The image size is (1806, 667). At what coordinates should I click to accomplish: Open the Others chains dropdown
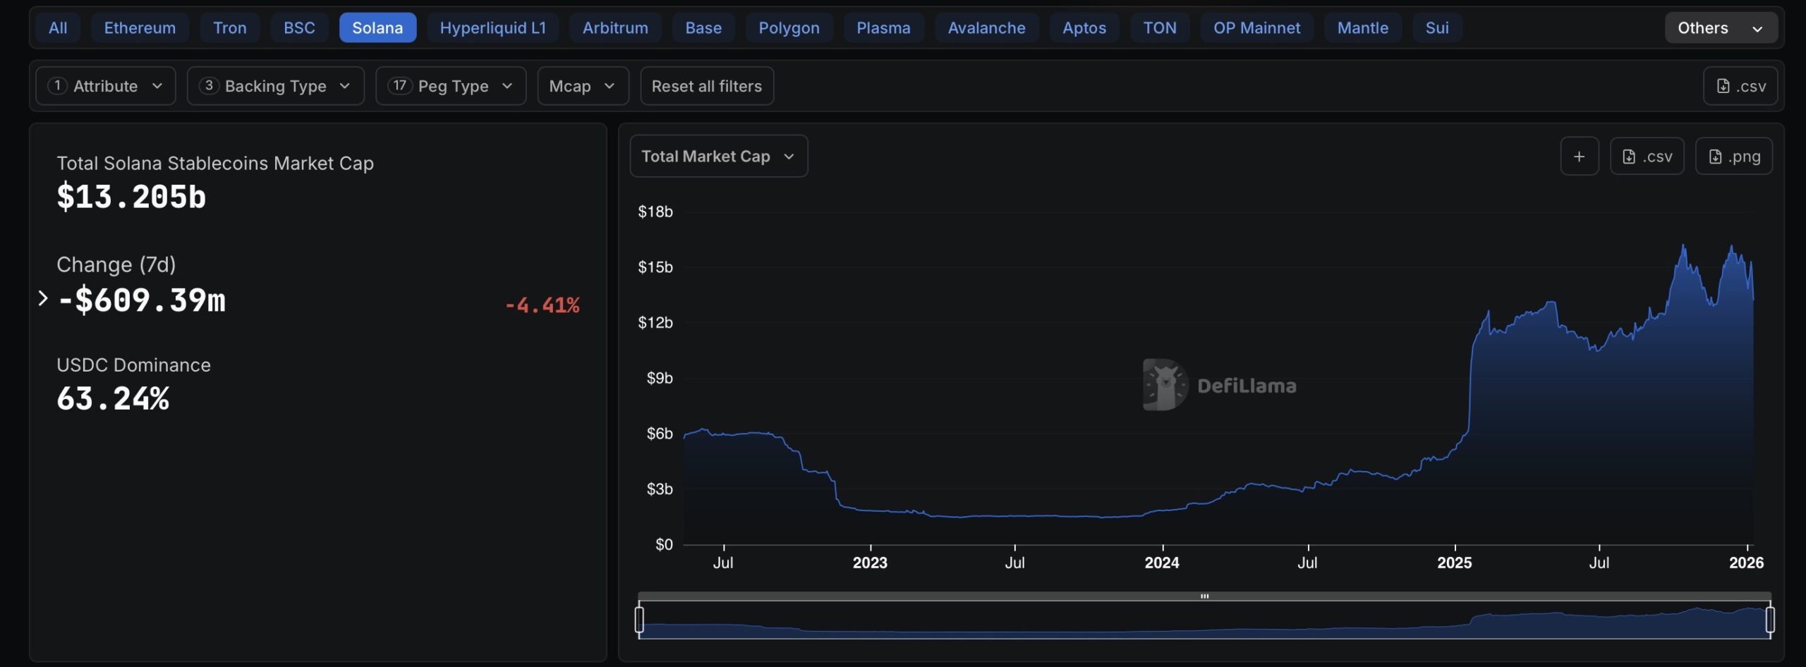[1721, 27]
